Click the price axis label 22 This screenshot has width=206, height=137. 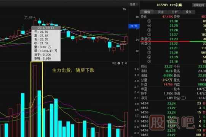coord(137,51)
